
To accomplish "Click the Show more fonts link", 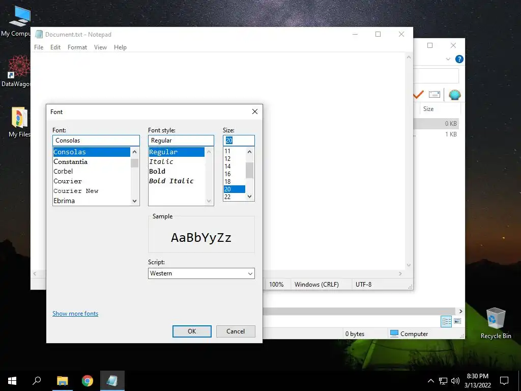I will (x=75, y=314).
